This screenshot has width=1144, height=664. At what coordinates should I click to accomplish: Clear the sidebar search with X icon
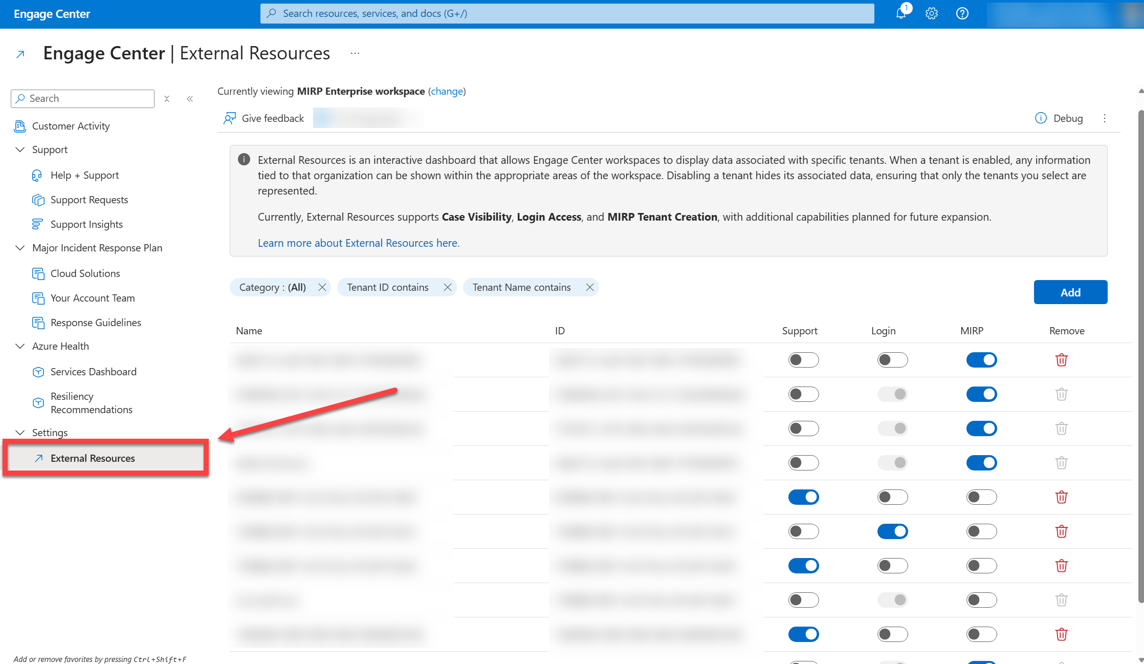tap(167, 99)
